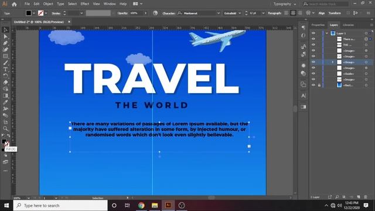Viewport: 375px width, 211px height.
Task: Open the font style ExtraBold dropdown
Action: click(x=240, y=13)
